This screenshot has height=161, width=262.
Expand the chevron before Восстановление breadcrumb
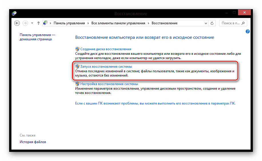[x=148, y=23]
